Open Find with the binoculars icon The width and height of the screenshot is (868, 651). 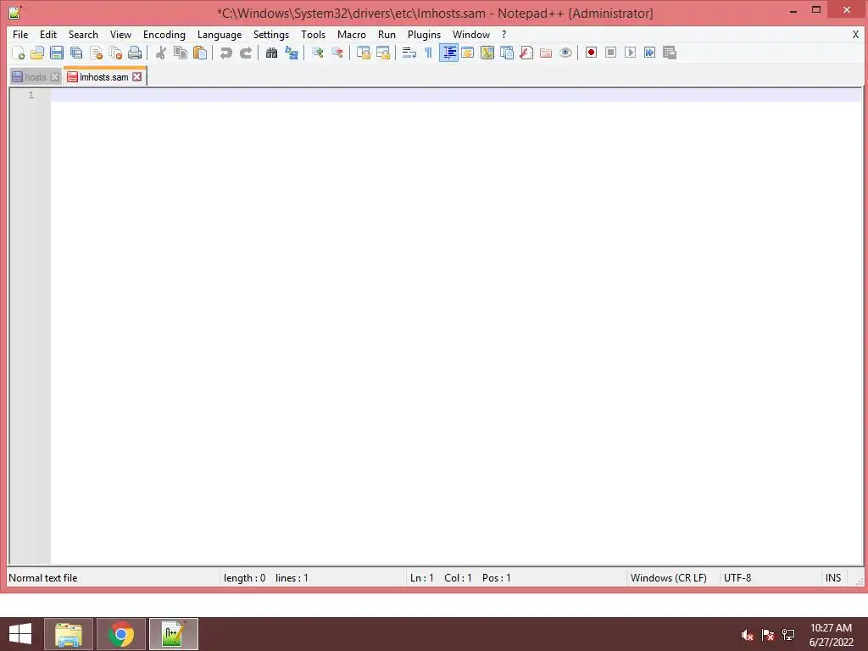pyautogui.click(x=271, y=53)
